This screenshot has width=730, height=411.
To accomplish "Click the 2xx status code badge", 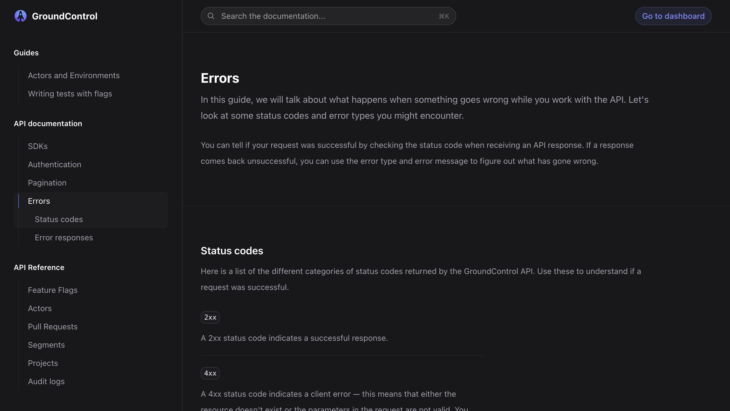I will pos(210,317).
